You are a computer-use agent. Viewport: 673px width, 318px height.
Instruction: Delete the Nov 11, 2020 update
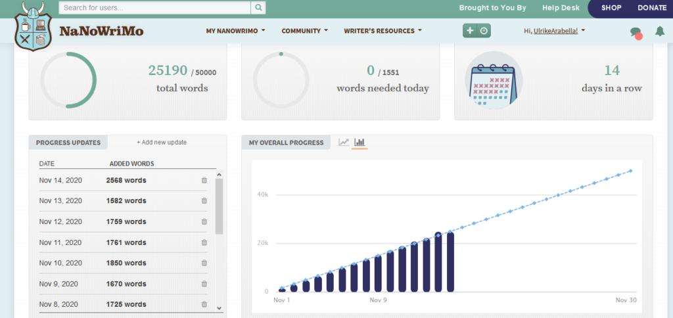click(204, 242)
